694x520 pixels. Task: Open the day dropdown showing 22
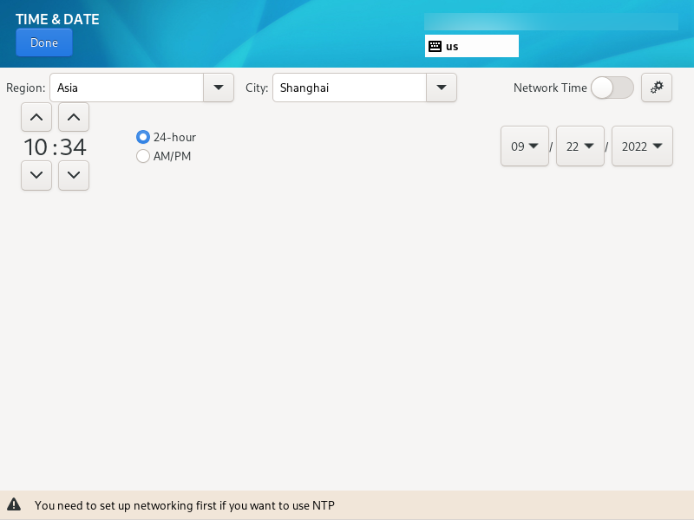click(x=580, y=146)
